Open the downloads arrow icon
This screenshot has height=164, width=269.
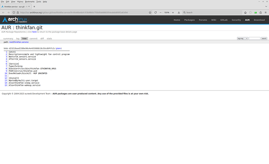point(179,12)
